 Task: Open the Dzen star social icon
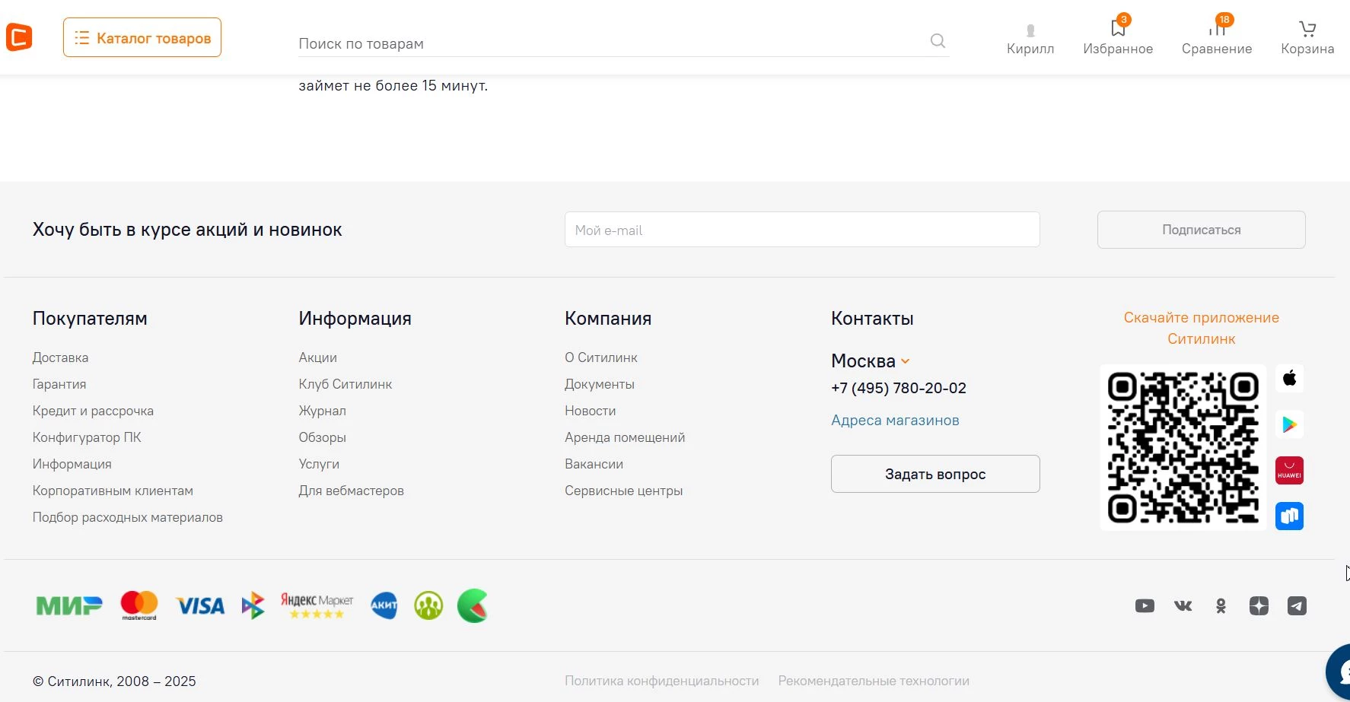tap(1259, 606)
